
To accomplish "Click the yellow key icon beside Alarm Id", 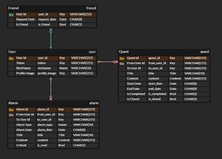I will [11, 110].
